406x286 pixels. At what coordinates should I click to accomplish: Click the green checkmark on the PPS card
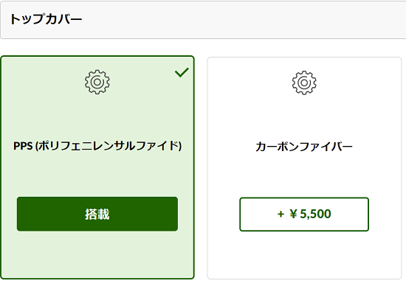click(x=182, y=72)
